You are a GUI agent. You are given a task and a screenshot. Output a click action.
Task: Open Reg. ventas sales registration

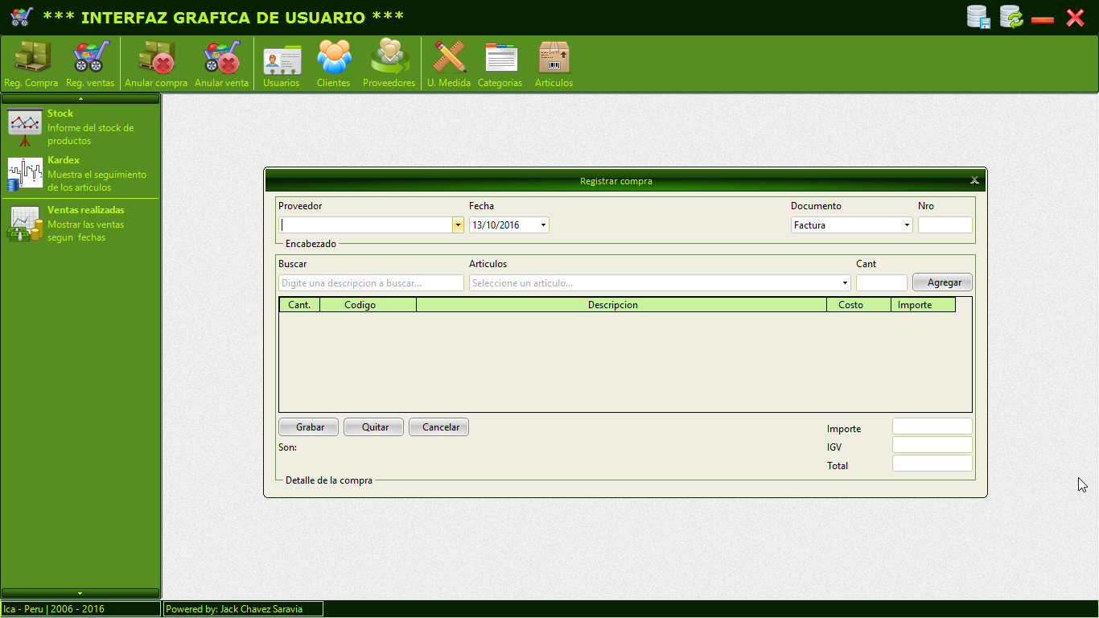[90, 64]
